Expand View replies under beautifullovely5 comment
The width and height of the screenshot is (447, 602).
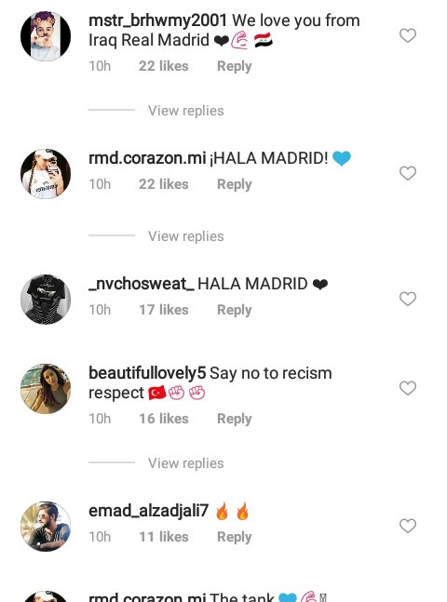186,463
